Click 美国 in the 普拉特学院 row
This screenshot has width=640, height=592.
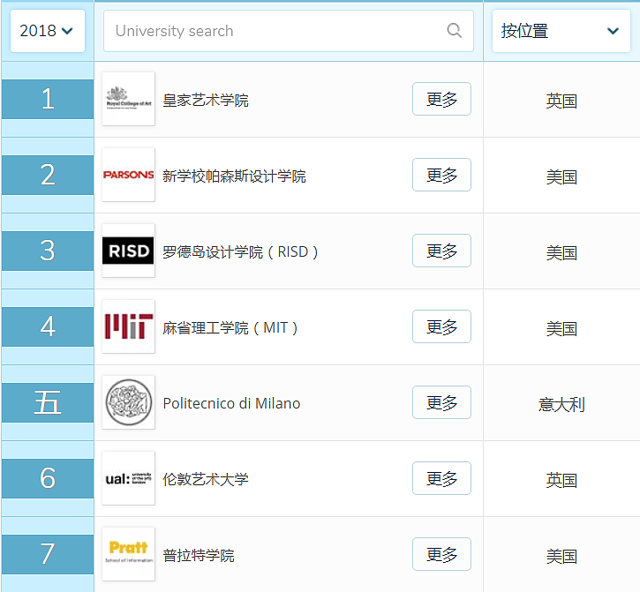(x=561, y=557)
